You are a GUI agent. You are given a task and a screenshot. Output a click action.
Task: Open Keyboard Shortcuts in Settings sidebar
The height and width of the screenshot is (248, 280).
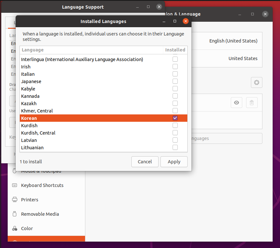(x=46, y=185)
